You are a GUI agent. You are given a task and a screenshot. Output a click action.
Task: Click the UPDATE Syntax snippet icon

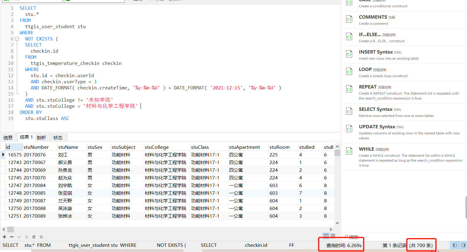349,129
